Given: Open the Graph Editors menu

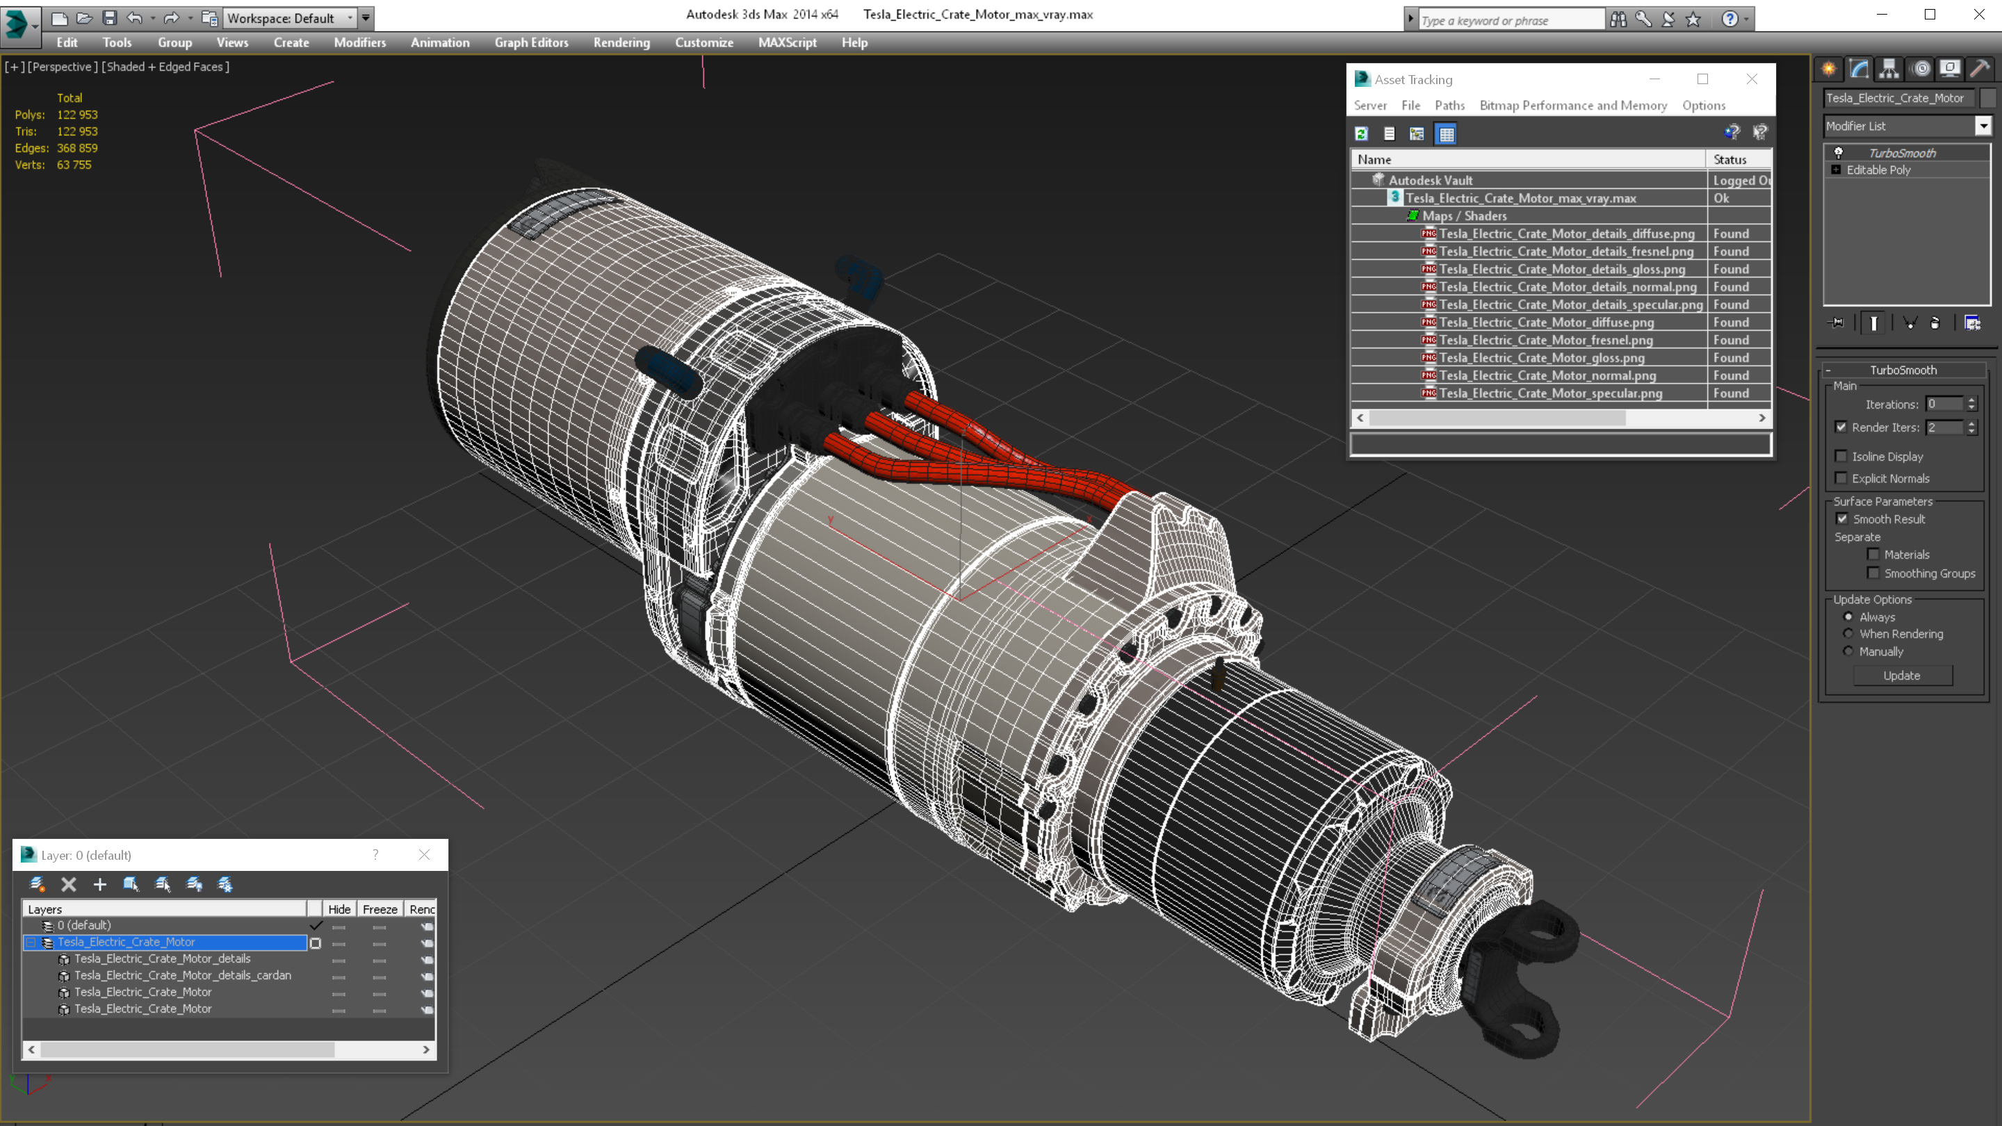Looking at the screenshot, I should pyautogui.click(x=531, y=42).
